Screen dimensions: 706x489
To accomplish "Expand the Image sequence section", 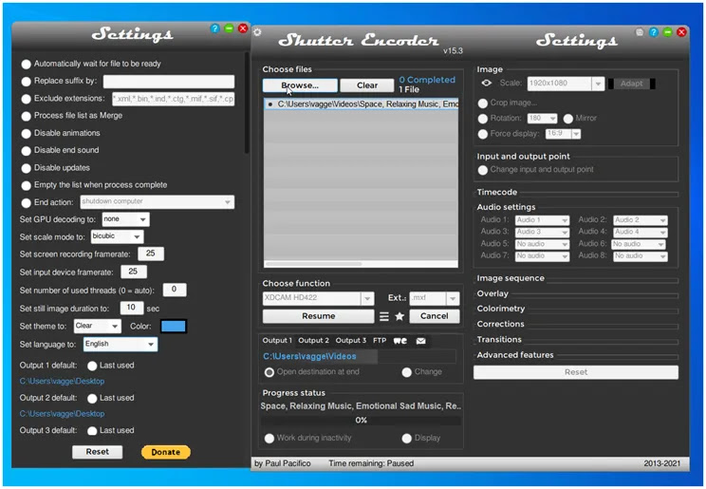I will 511,278.
